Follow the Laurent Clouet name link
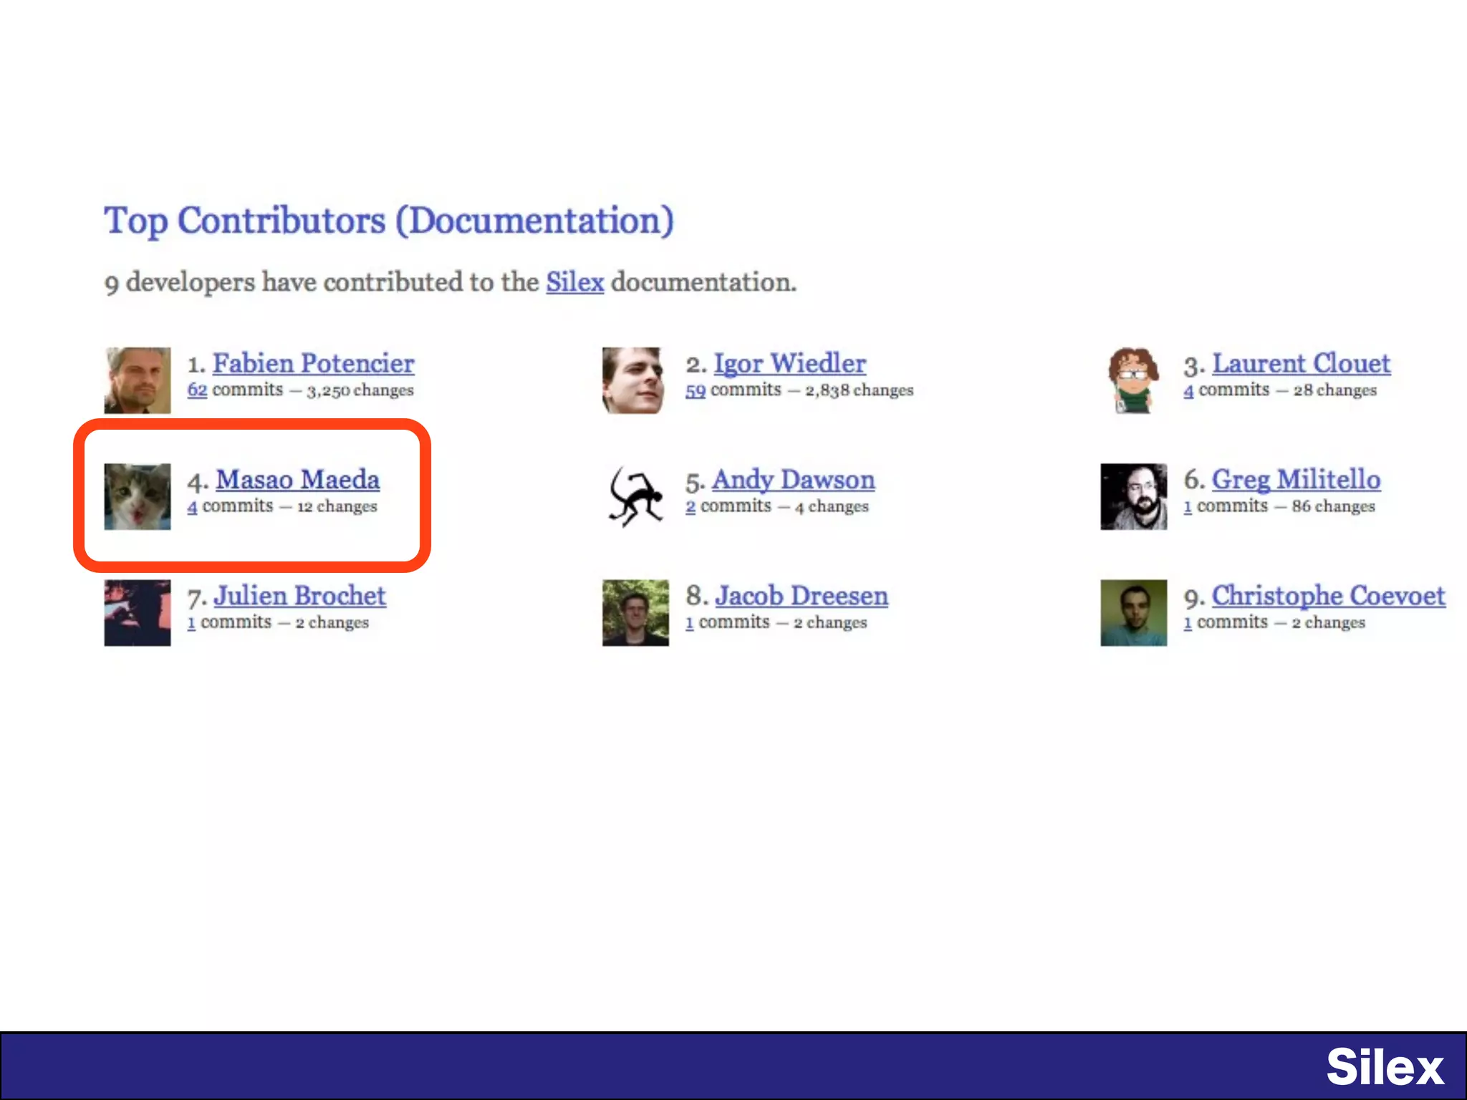The width and height of the screenshot is (1467, 1100). point(1301,364)
